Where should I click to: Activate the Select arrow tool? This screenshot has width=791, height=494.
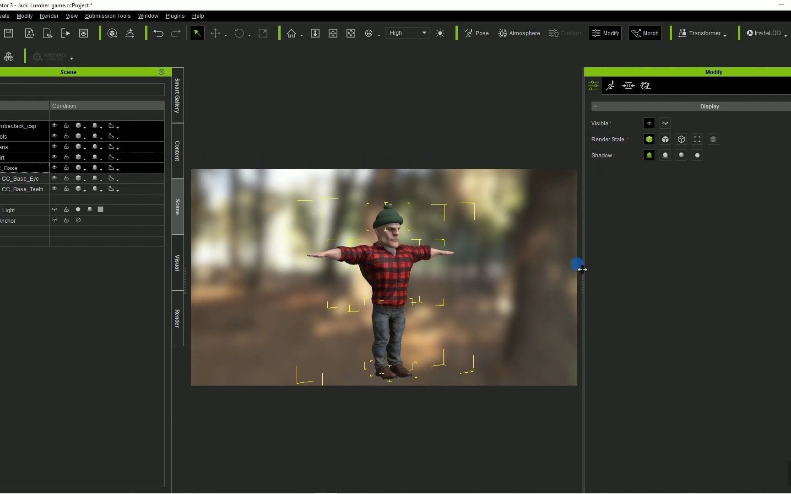(x=197, y=33)
